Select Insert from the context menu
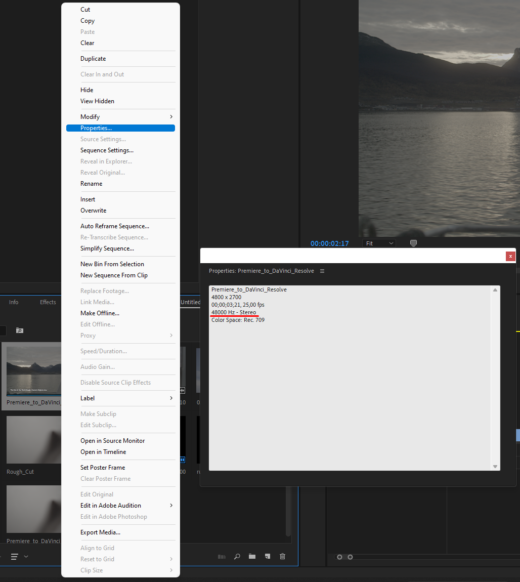This screenshot has width=520, height=582. click(120, 199)
